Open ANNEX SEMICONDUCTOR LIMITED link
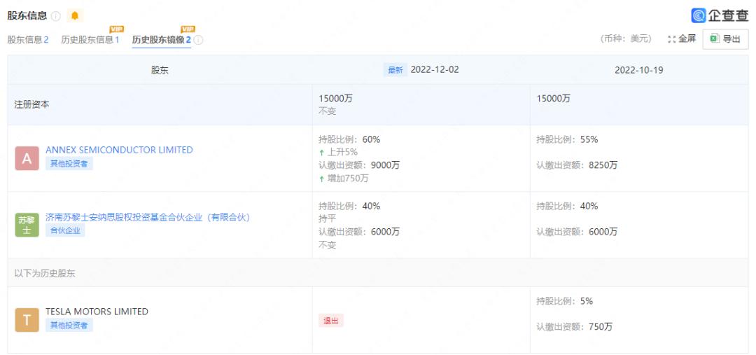The image size is (756, 355). pyautogui.click(x=119, y=150)
